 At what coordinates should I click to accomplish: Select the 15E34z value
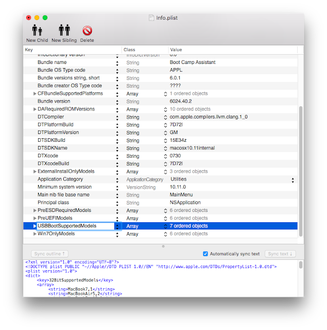click(x=178, y=140)
